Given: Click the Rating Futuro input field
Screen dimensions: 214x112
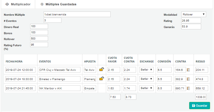Looking at the screenshot, I should (x=39, y=45).
